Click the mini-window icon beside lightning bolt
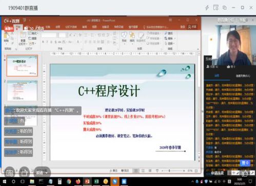 point(216,8)
